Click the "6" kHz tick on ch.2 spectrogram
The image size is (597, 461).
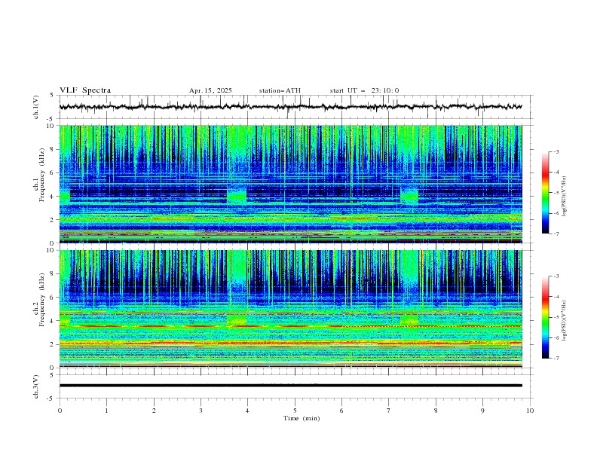click(52, 297)
